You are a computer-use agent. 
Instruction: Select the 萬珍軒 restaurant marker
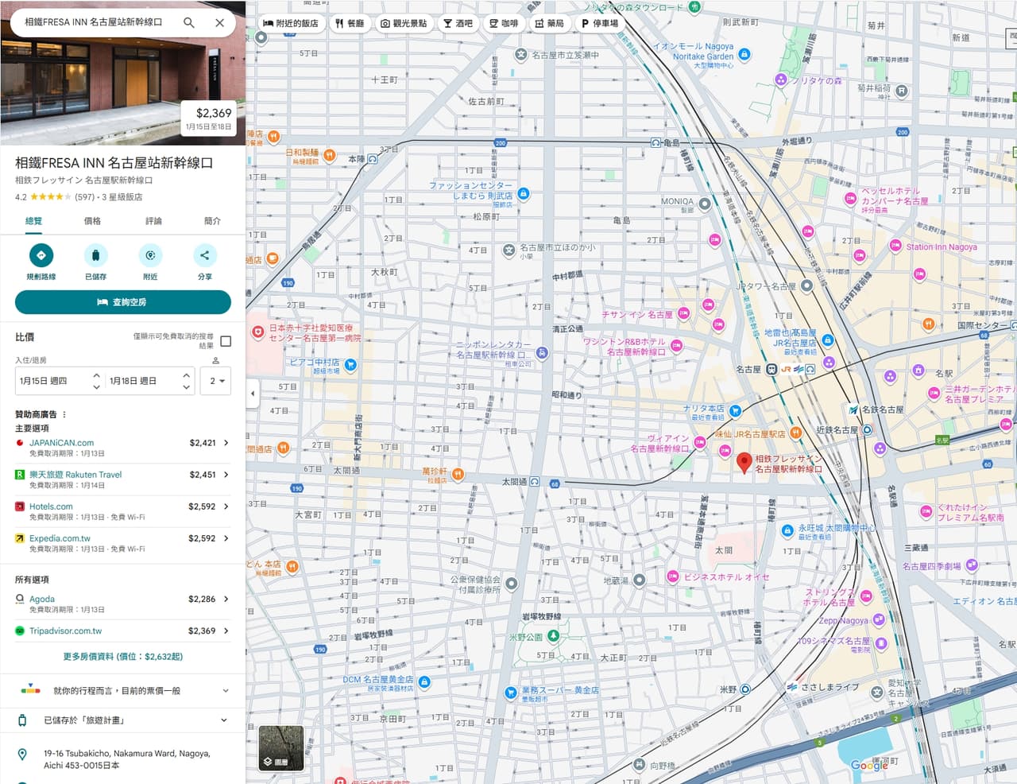coord(458,475)
